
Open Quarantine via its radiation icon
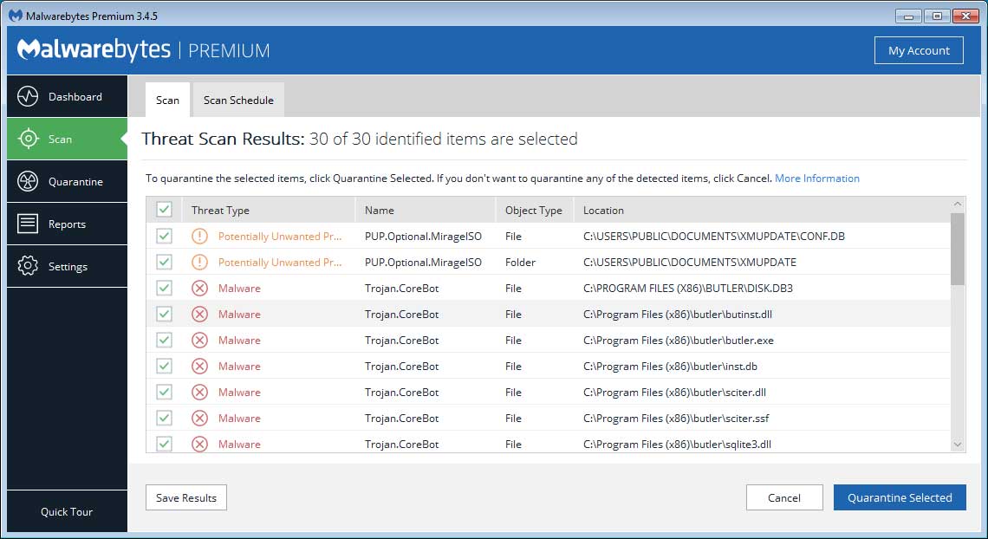click(x=28, y=181)
